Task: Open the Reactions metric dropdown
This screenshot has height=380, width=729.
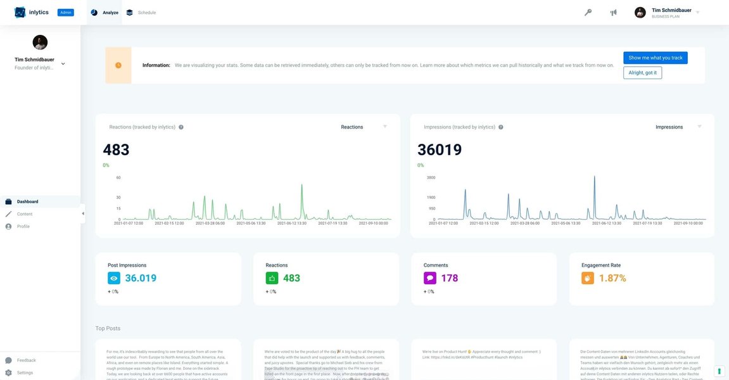Action: pos(384,125)
